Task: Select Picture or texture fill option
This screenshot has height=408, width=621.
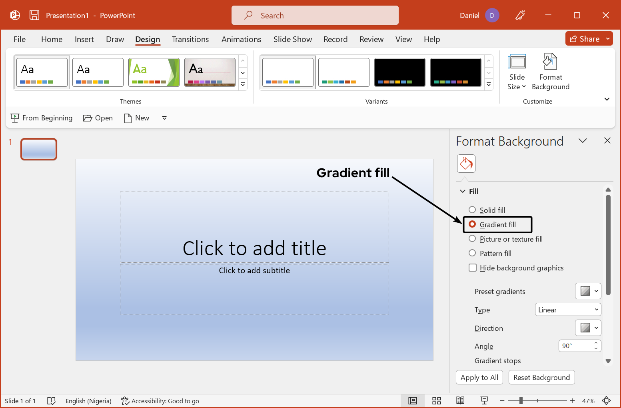Action: pos(472,239)
